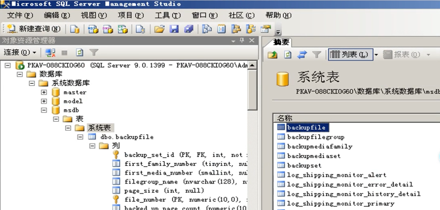The width and height of the screenshot is (440, 210).
Task: Click the Object Explorer toolbar icon
Action: pyautogui.click(x=236, y=29)
